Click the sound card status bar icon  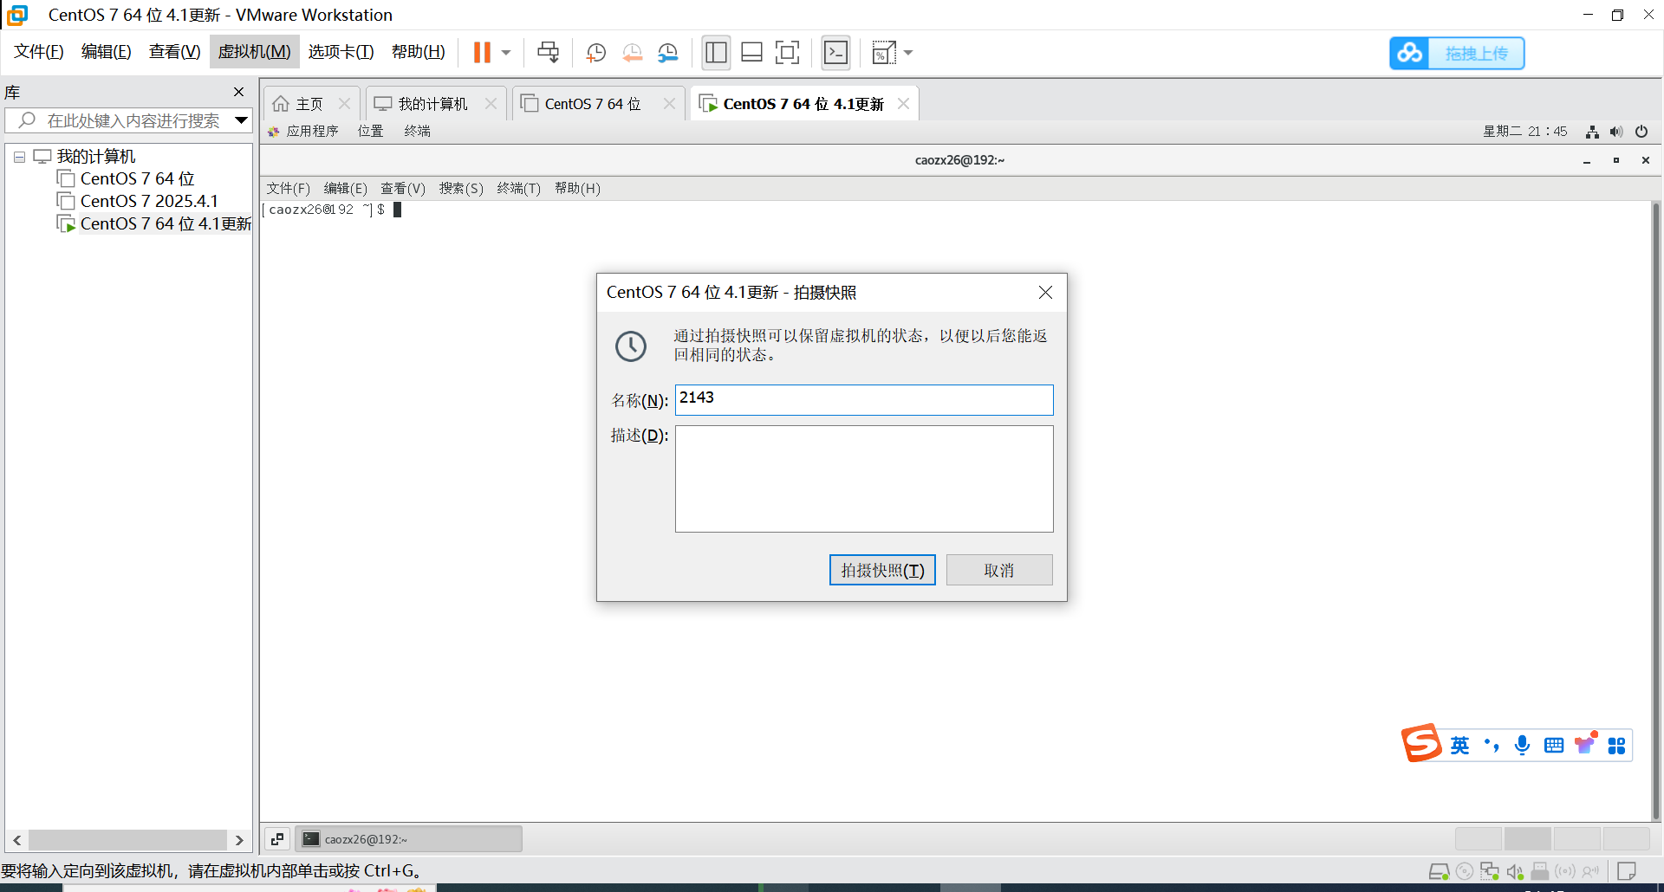click(x=1515, y=871)
